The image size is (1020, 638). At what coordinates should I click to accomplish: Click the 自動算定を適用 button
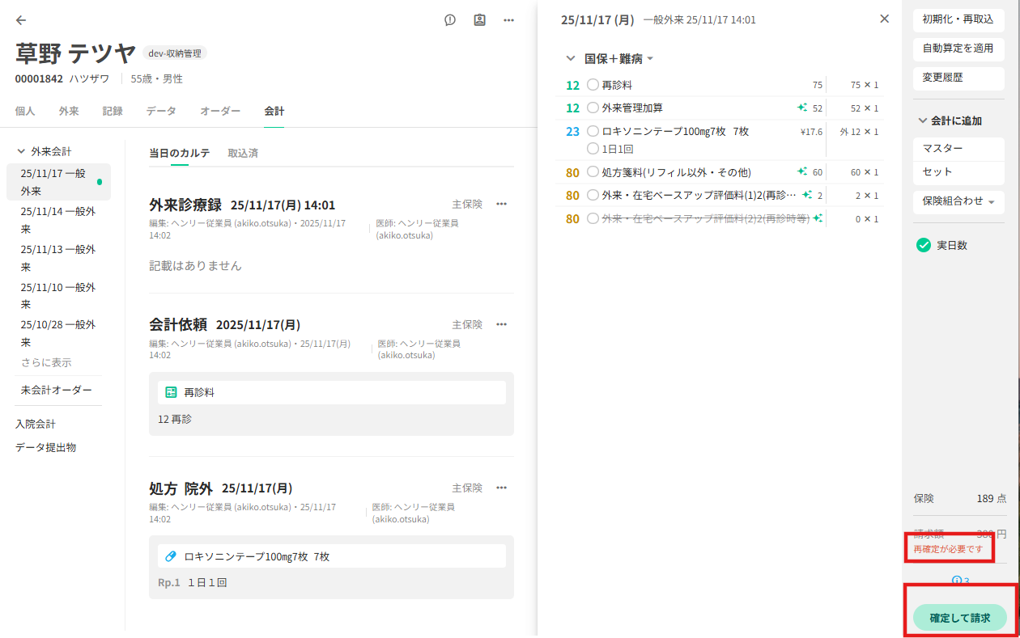click(x=958, y=48)
